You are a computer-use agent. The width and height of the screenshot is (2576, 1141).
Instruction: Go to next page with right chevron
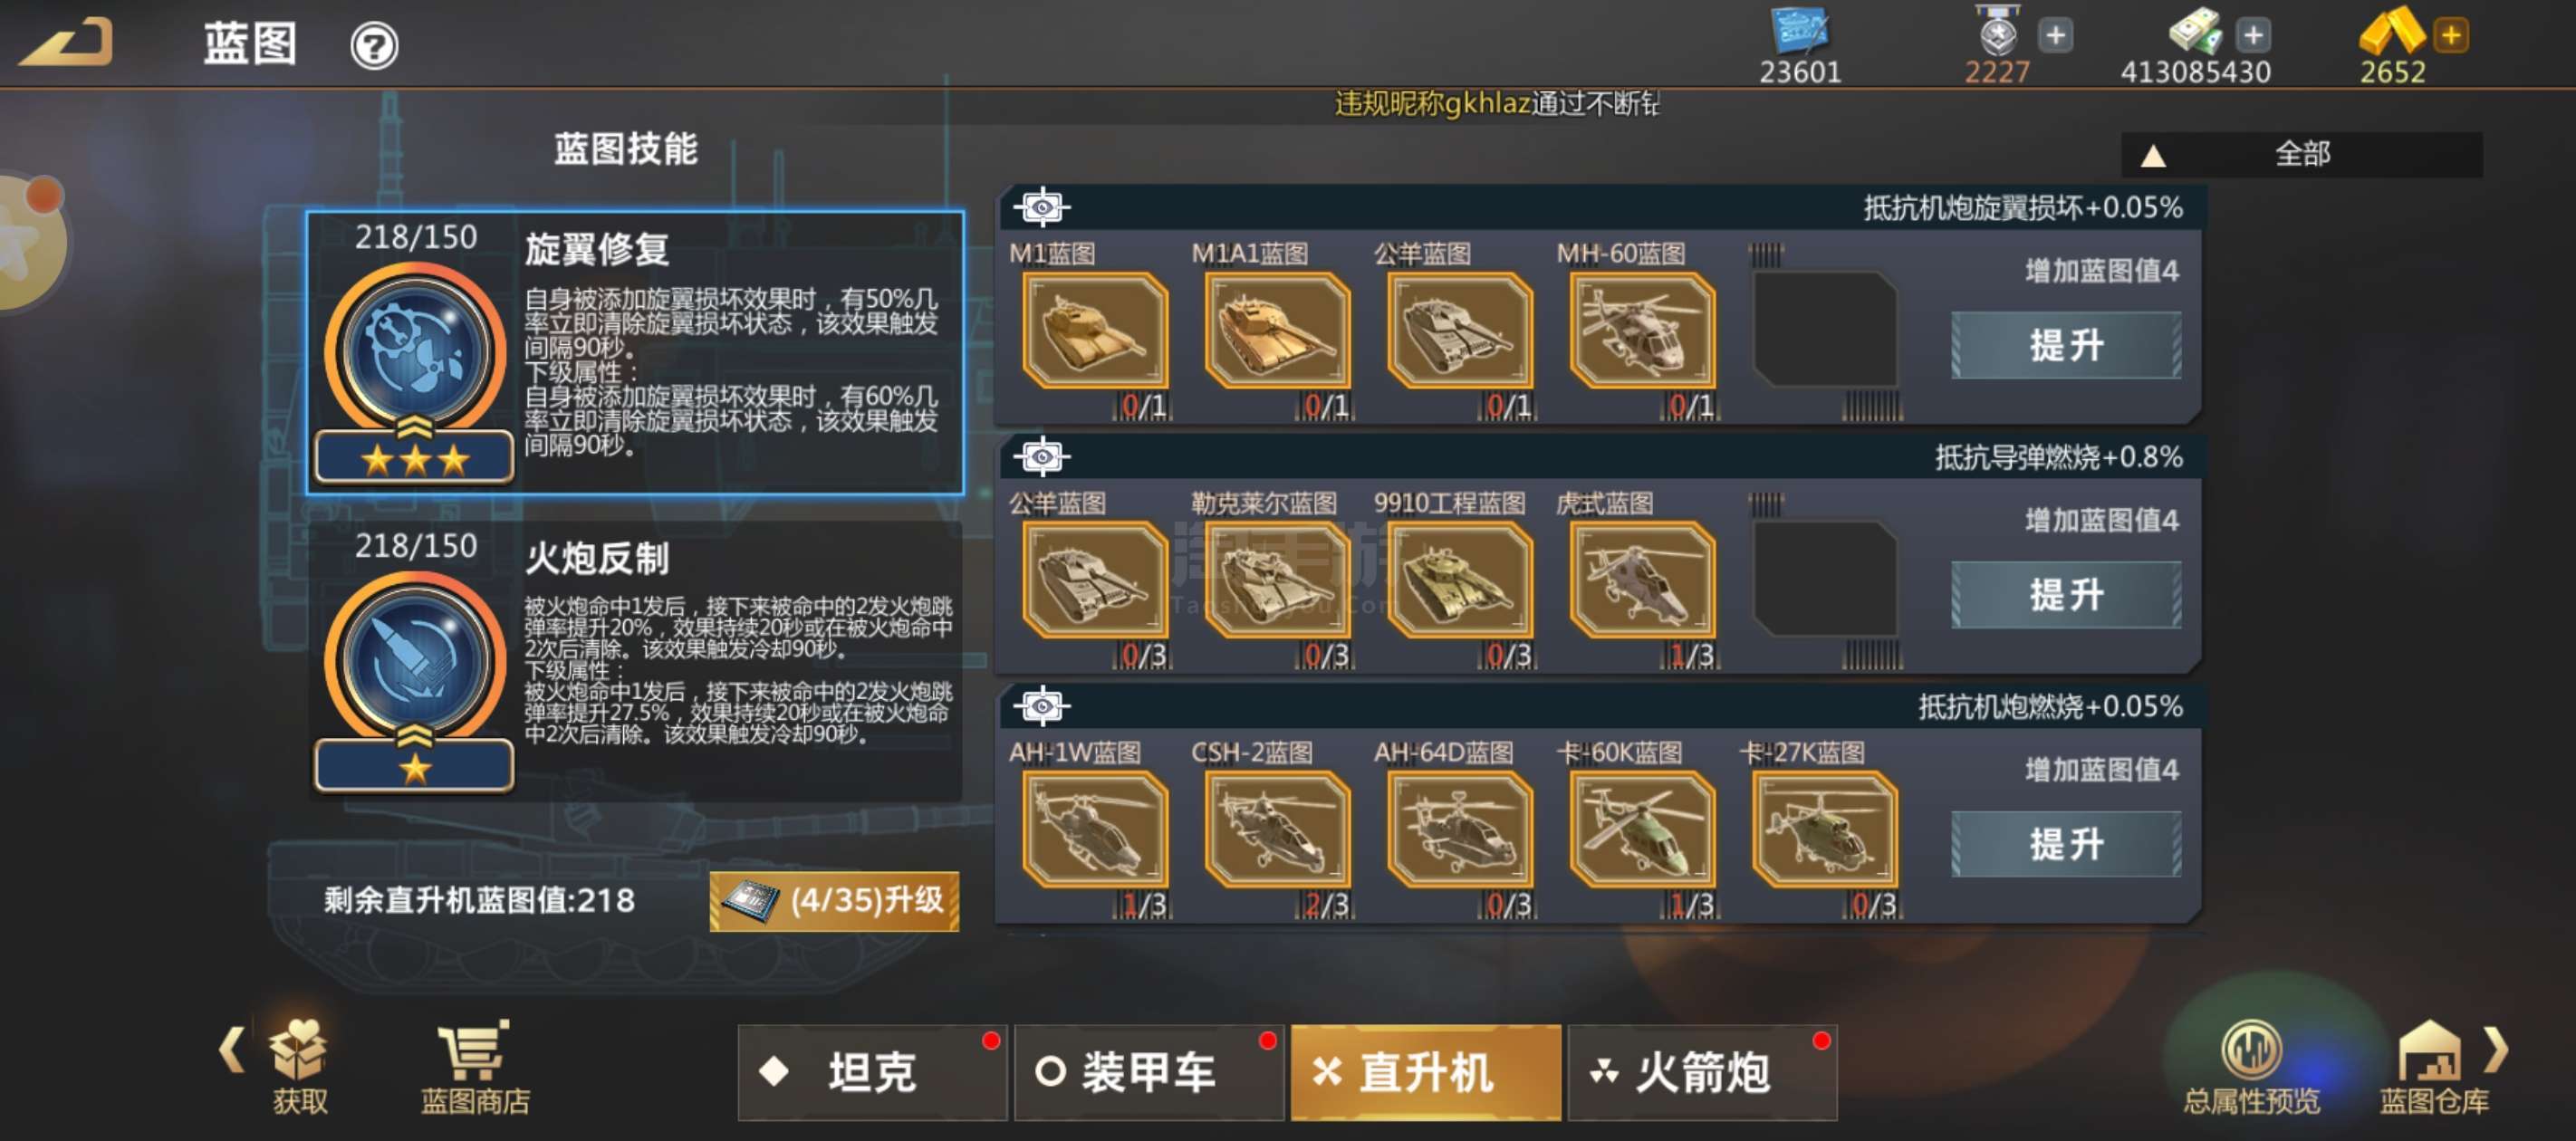(x=2497, y=1049)
